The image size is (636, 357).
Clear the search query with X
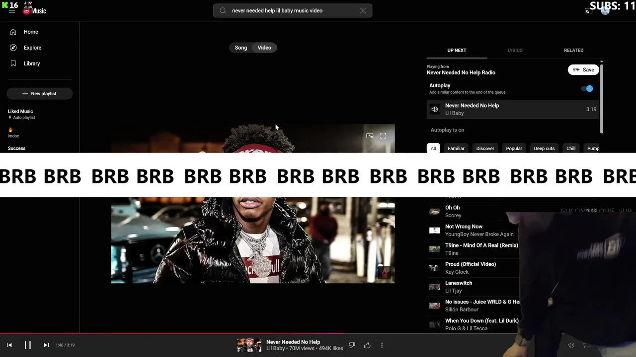363,10
